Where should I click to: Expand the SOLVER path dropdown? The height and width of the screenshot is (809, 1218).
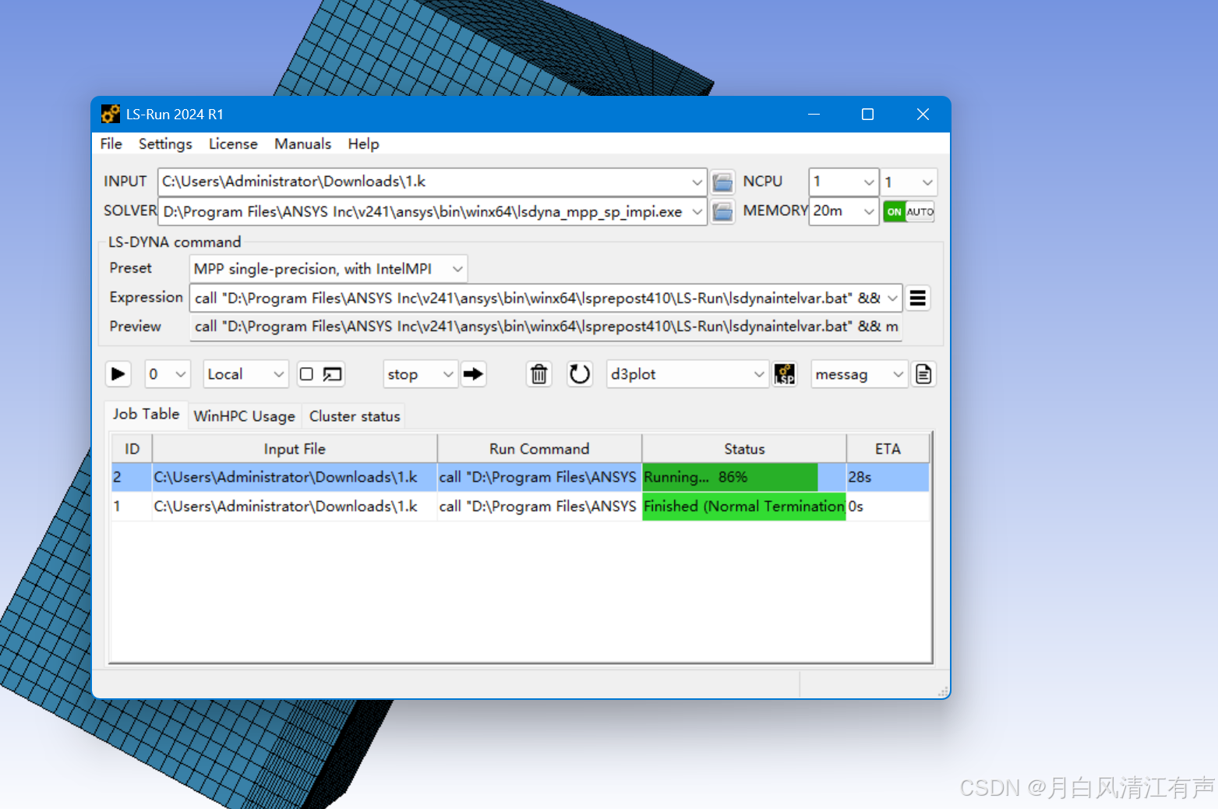point(697,211)
